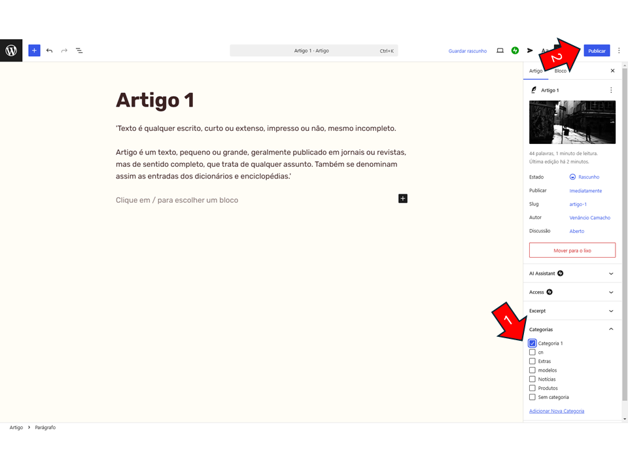Screen dimensions: 628x471
Task: Select the Artigo tab in sidebar
Action: click(536, 71)
